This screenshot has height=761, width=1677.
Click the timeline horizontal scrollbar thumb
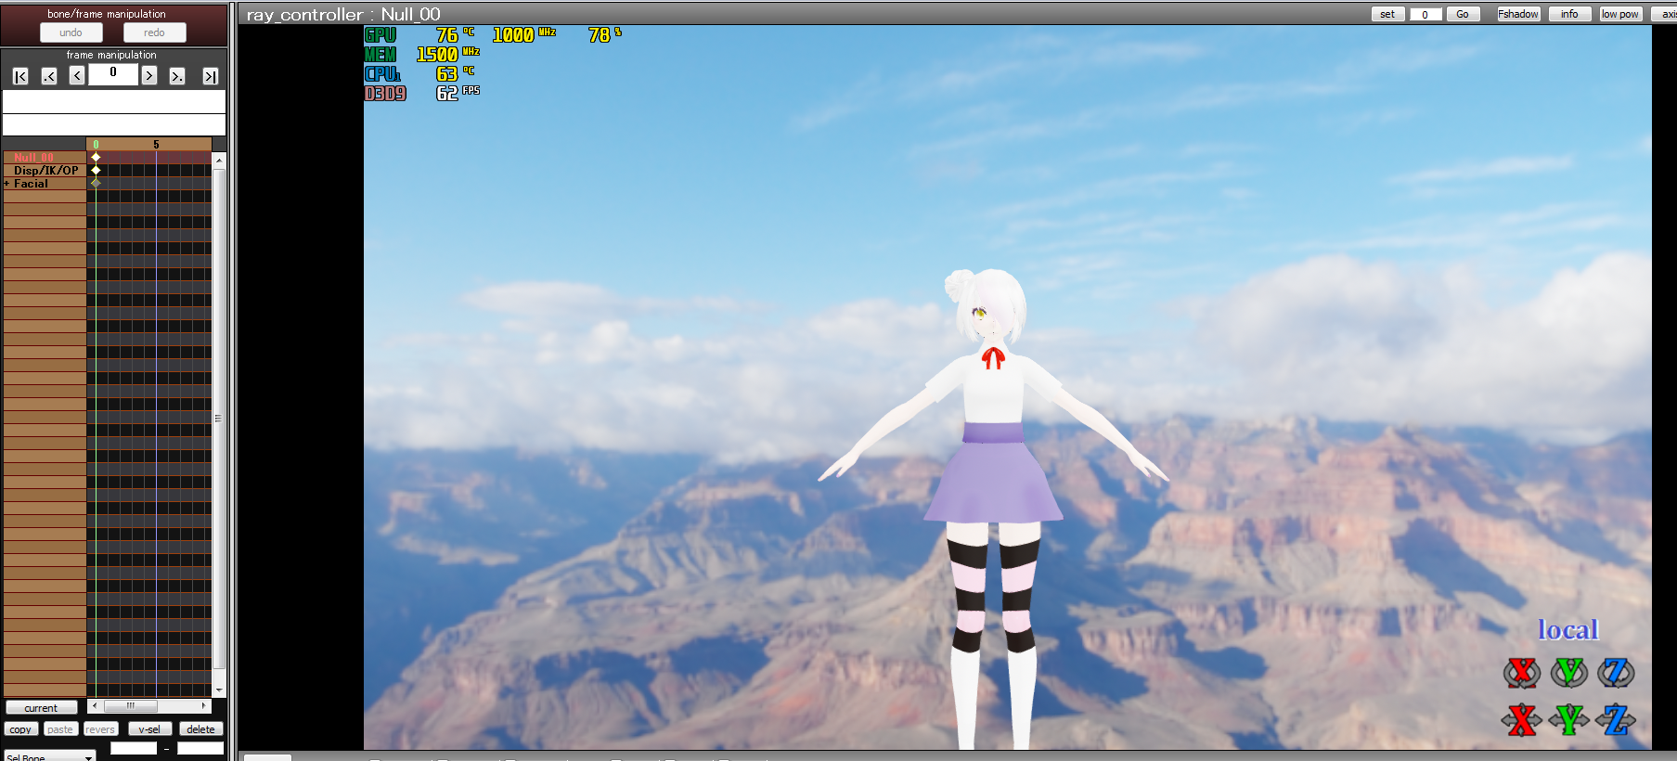131,705
